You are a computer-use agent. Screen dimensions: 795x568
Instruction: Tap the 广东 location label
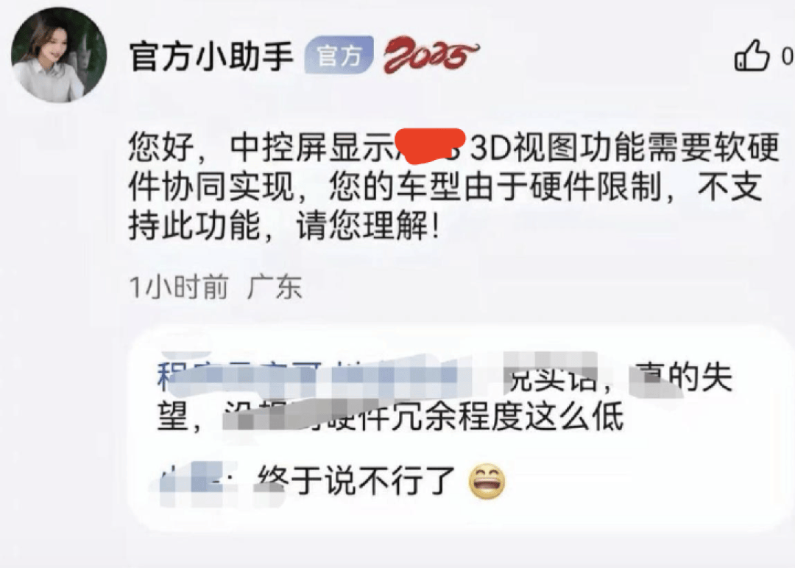[x=275, y=287]
